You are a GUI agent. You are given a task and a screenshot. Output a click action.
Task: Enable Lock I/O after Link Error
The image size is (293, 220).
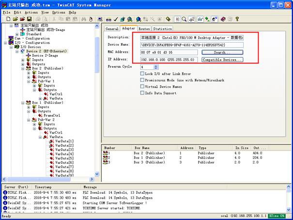142,74
